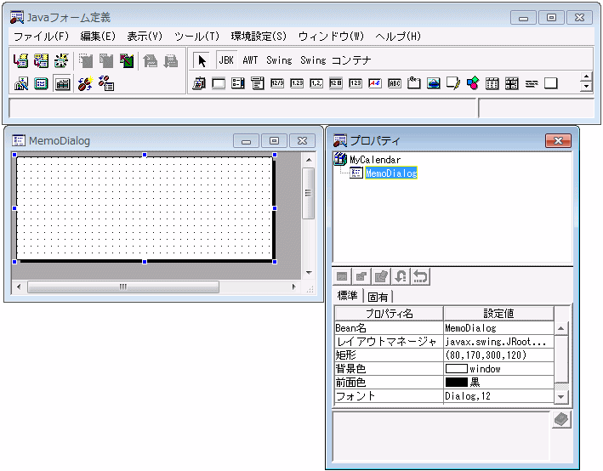This screenshot has height=471, width=603.
Task: Click the palette scroll-up stepper arrow
Action: pos(586,77)
